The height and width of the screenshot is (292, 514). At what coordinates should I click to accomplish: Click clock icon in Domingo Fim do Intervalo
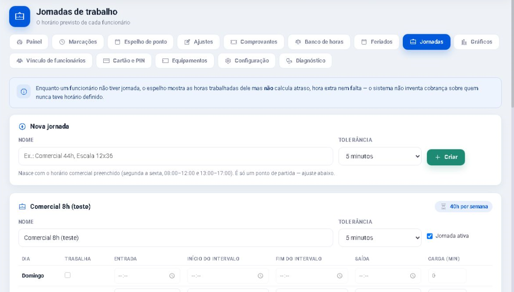click(x=339, y=276)
